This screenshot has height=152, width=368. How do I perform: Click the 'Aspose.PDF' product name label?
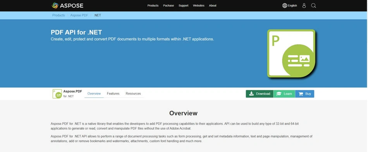[72, 91]
